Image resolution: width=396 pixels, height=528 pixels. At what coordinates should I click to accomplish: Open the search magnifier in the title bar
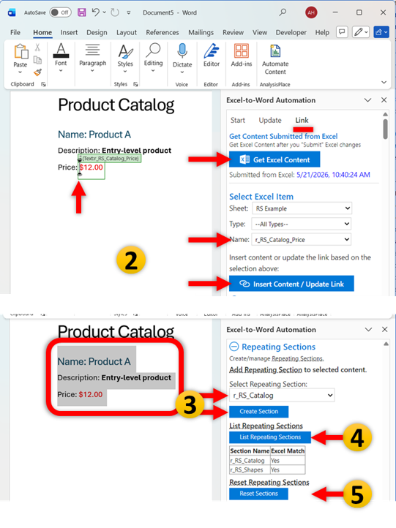pos(283,12)
